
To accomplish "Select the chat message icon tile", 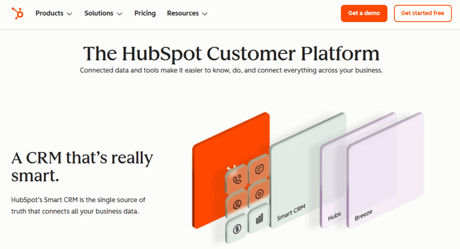I will click(x=259, y=168).
